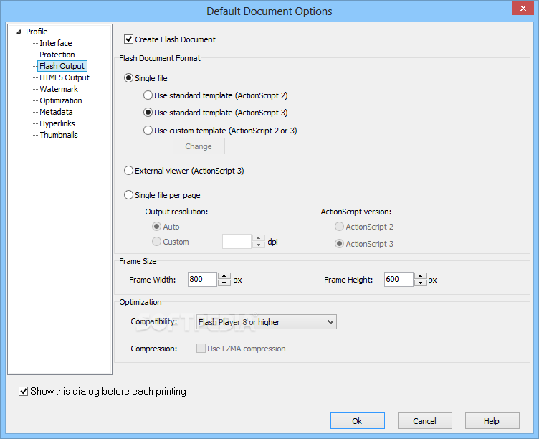Image resolution: width=539 pixels, height=439 pixels.
Task: Uncheck Create Flash Document
Action: point(128,39)
